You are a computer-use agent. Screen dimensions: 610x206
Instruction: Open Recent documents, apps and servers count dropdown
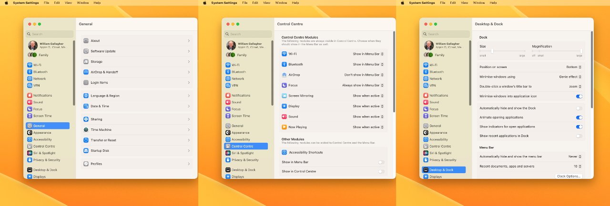(x=578, y=167)
